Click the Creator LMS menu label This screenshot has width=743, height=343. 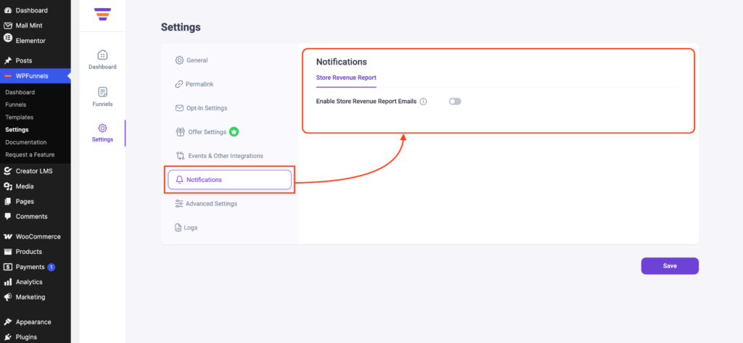tap(34, 171)
